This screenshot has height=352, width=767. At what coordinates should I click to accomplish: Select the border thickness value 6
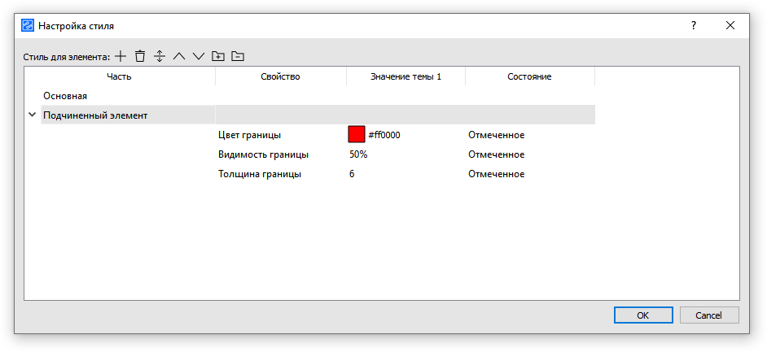352,174
